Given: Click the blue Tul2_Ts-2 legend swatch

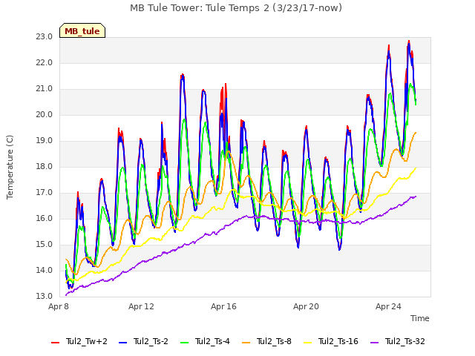Looking at the screenshot, I should [122, 343].
